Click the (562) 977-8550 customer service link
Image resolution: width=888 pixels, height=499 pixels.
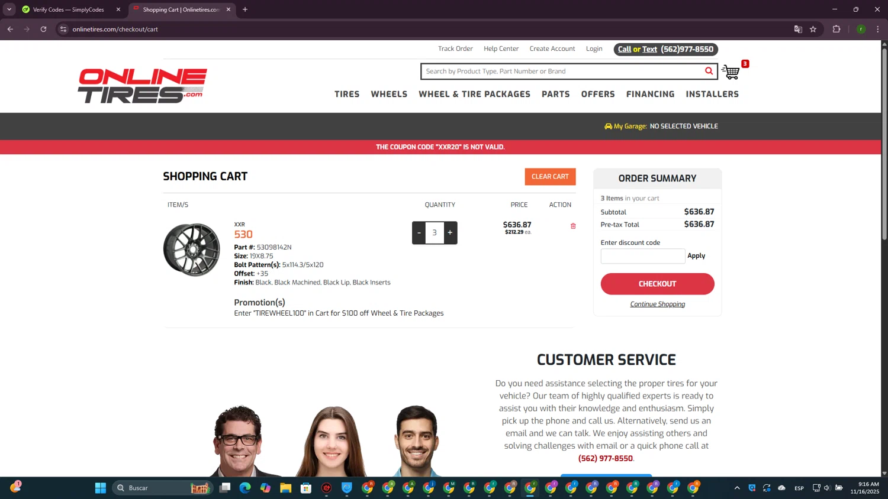[606, 458]
